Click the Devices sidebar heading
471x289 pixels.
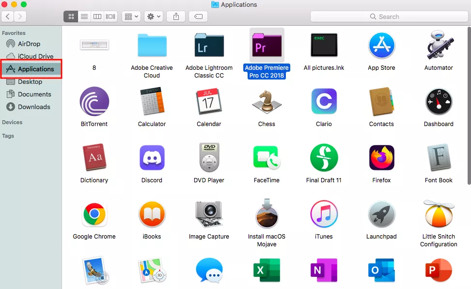[12, 122]
